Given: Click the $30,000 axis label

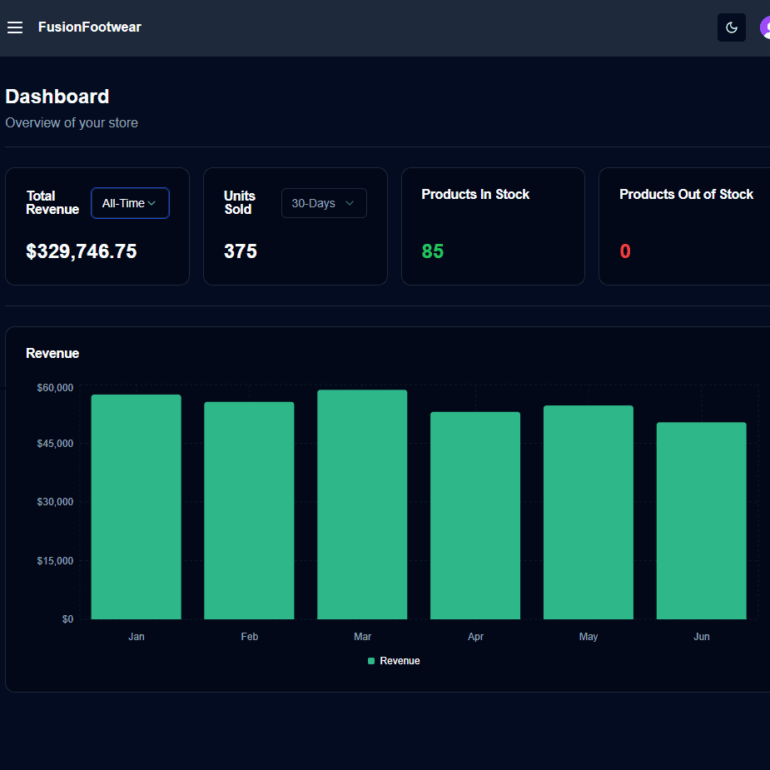Looking at the screenshot, I should click(55, 502).
